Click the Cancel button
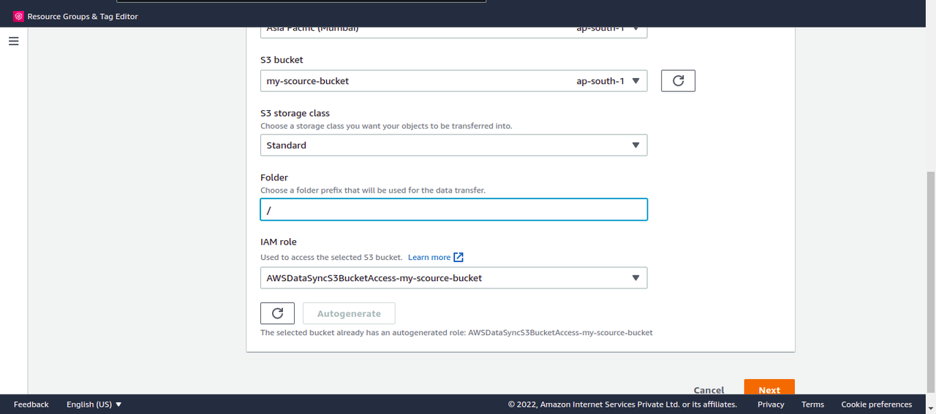 [709, 390]
